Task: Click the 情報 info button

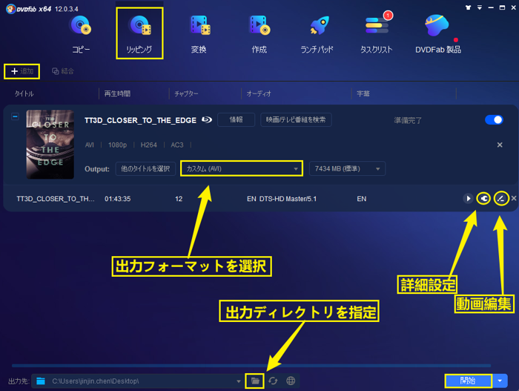Action: (236, 119)
